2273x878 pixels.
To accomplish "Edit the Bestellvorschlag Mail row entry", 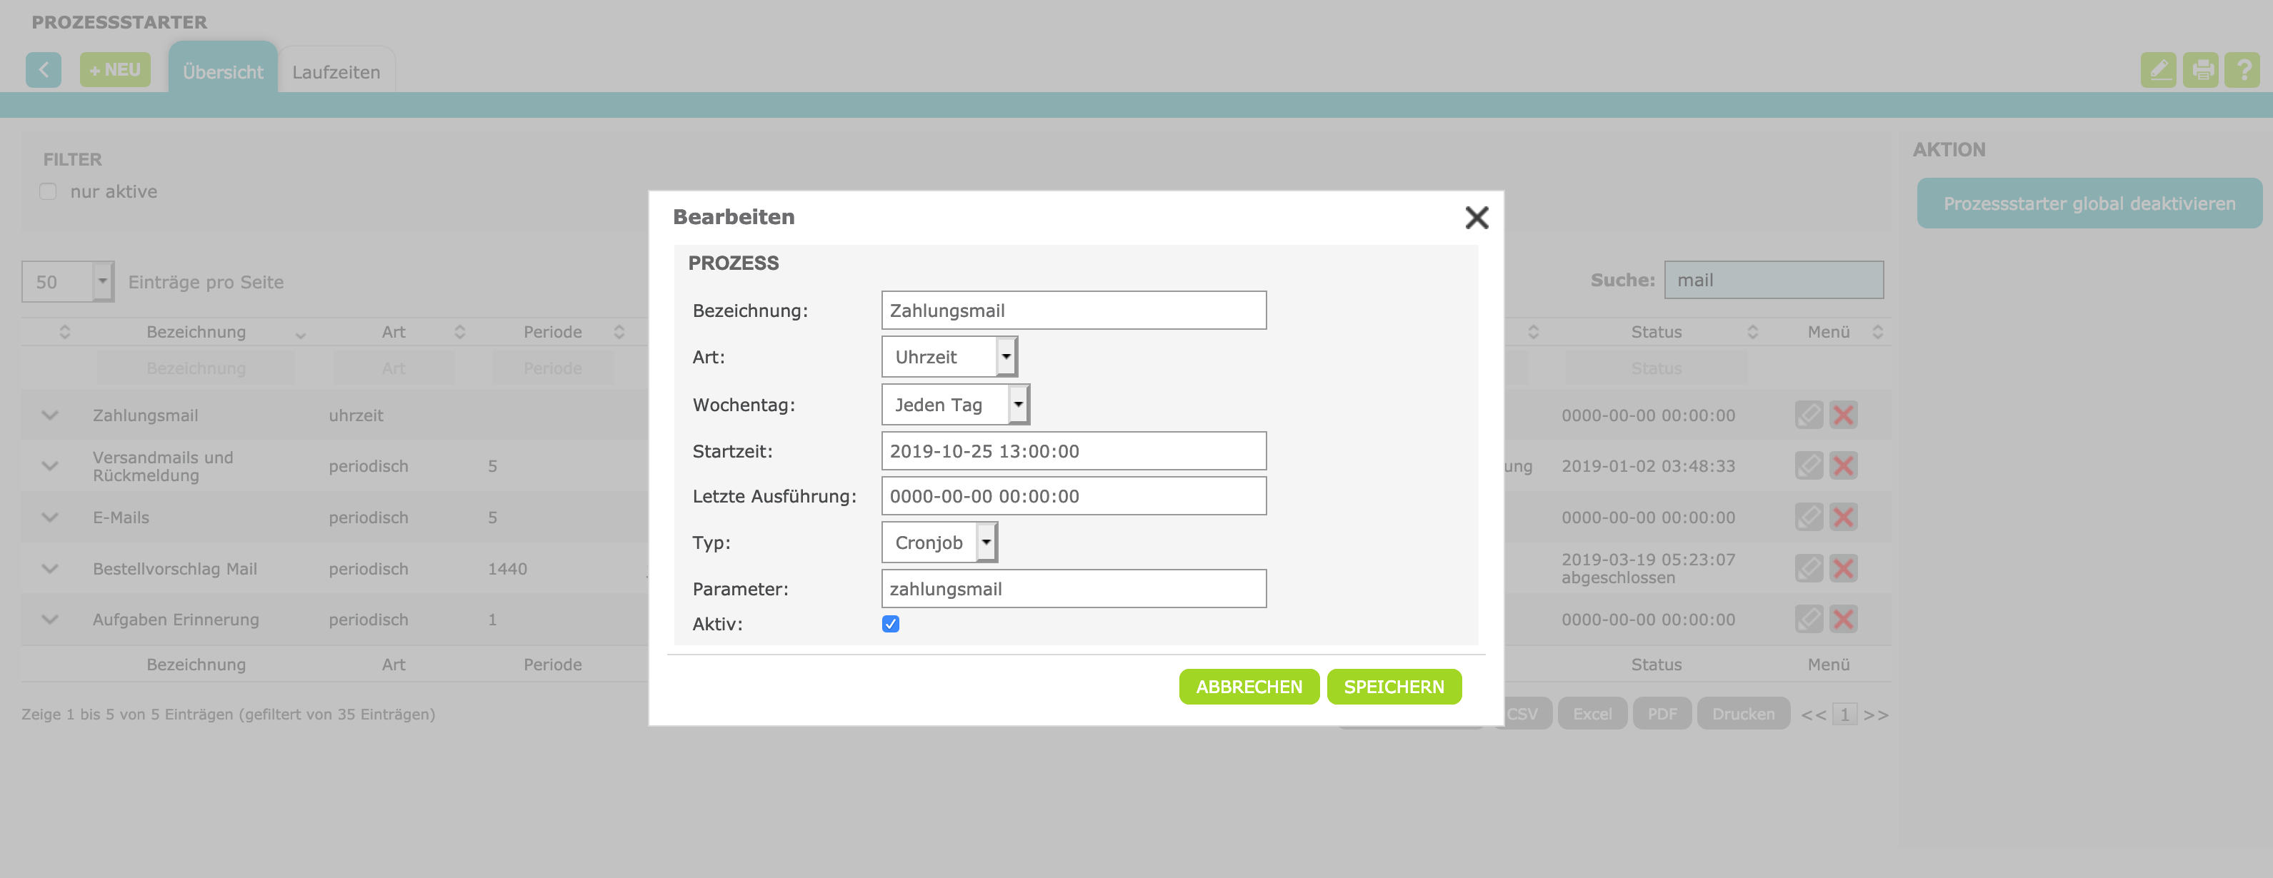I will (x=1809, y=567).
